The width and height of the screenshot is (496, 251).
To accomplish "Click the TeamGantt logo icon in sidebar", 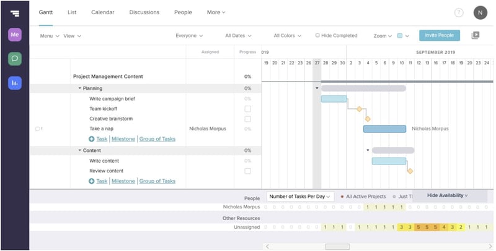I will 15,13.
